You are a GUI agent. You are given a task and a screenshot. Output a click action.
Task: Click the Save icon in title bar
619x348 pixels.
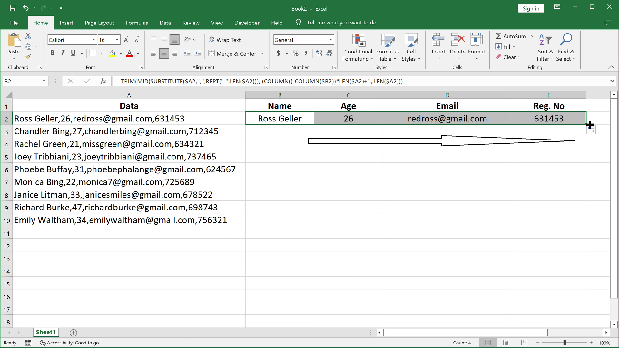coord(13,8)
